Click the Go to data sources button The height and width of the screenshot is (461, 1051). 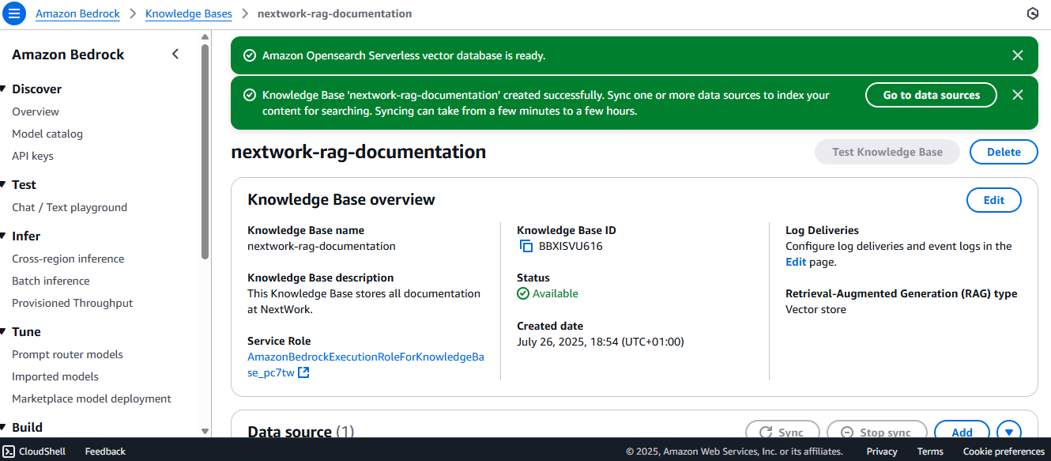[931, 95]
